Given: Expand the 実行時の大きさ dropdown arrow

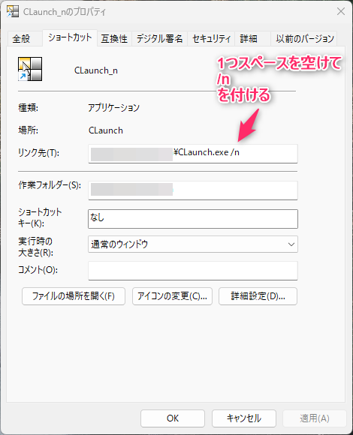Looking at the screenshot, I should [x=291, y=244].
